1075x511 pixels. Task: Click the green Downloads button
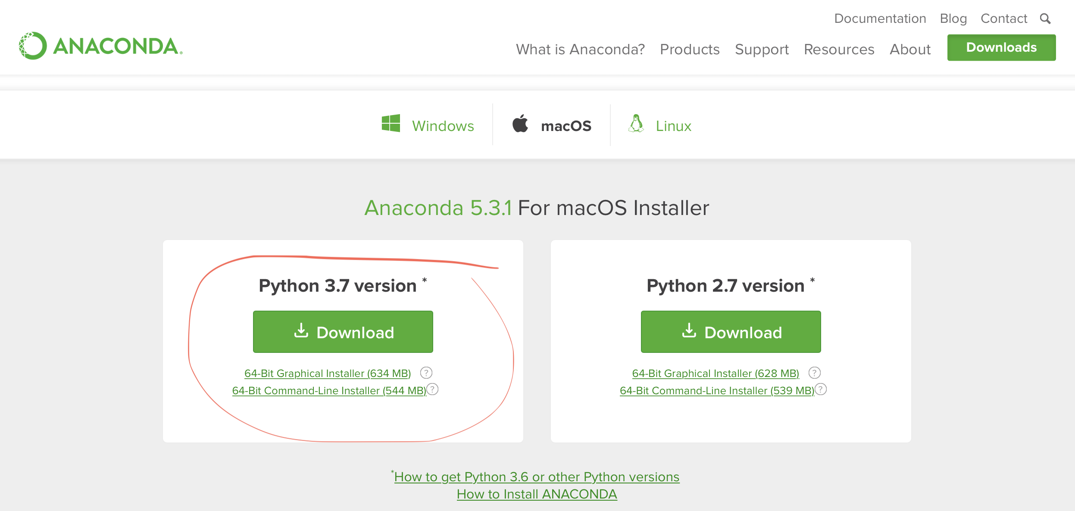[x=1001, y=47]
